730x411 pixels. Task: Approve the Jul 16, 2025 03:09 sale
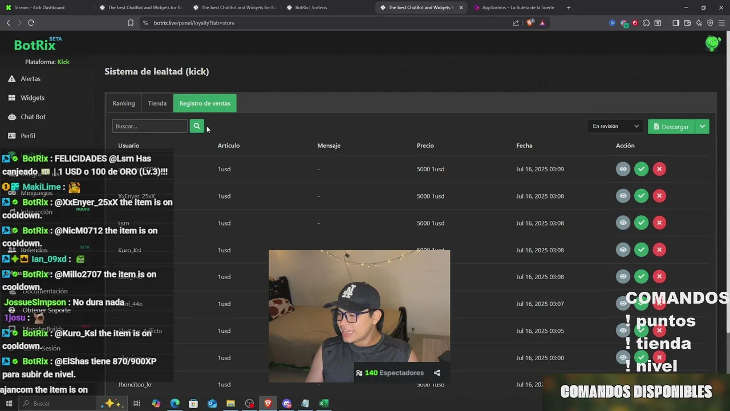pos(641,169)
